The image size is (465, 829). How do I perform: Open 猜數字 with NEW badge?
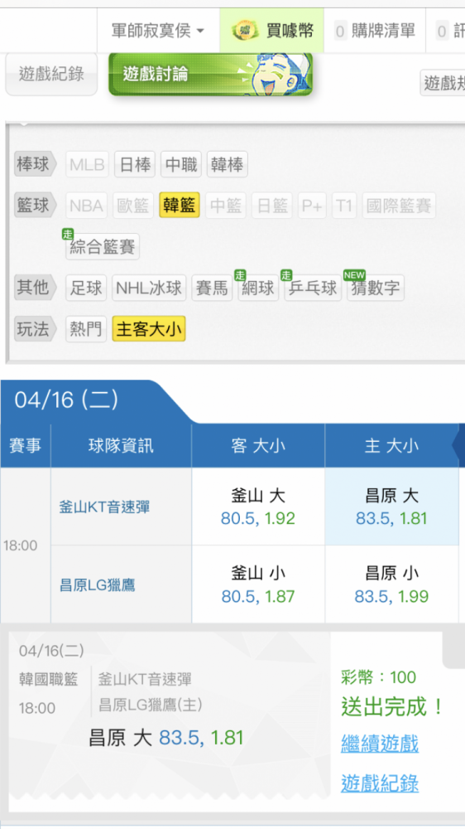pyautogui.click(x=375, y=286)
